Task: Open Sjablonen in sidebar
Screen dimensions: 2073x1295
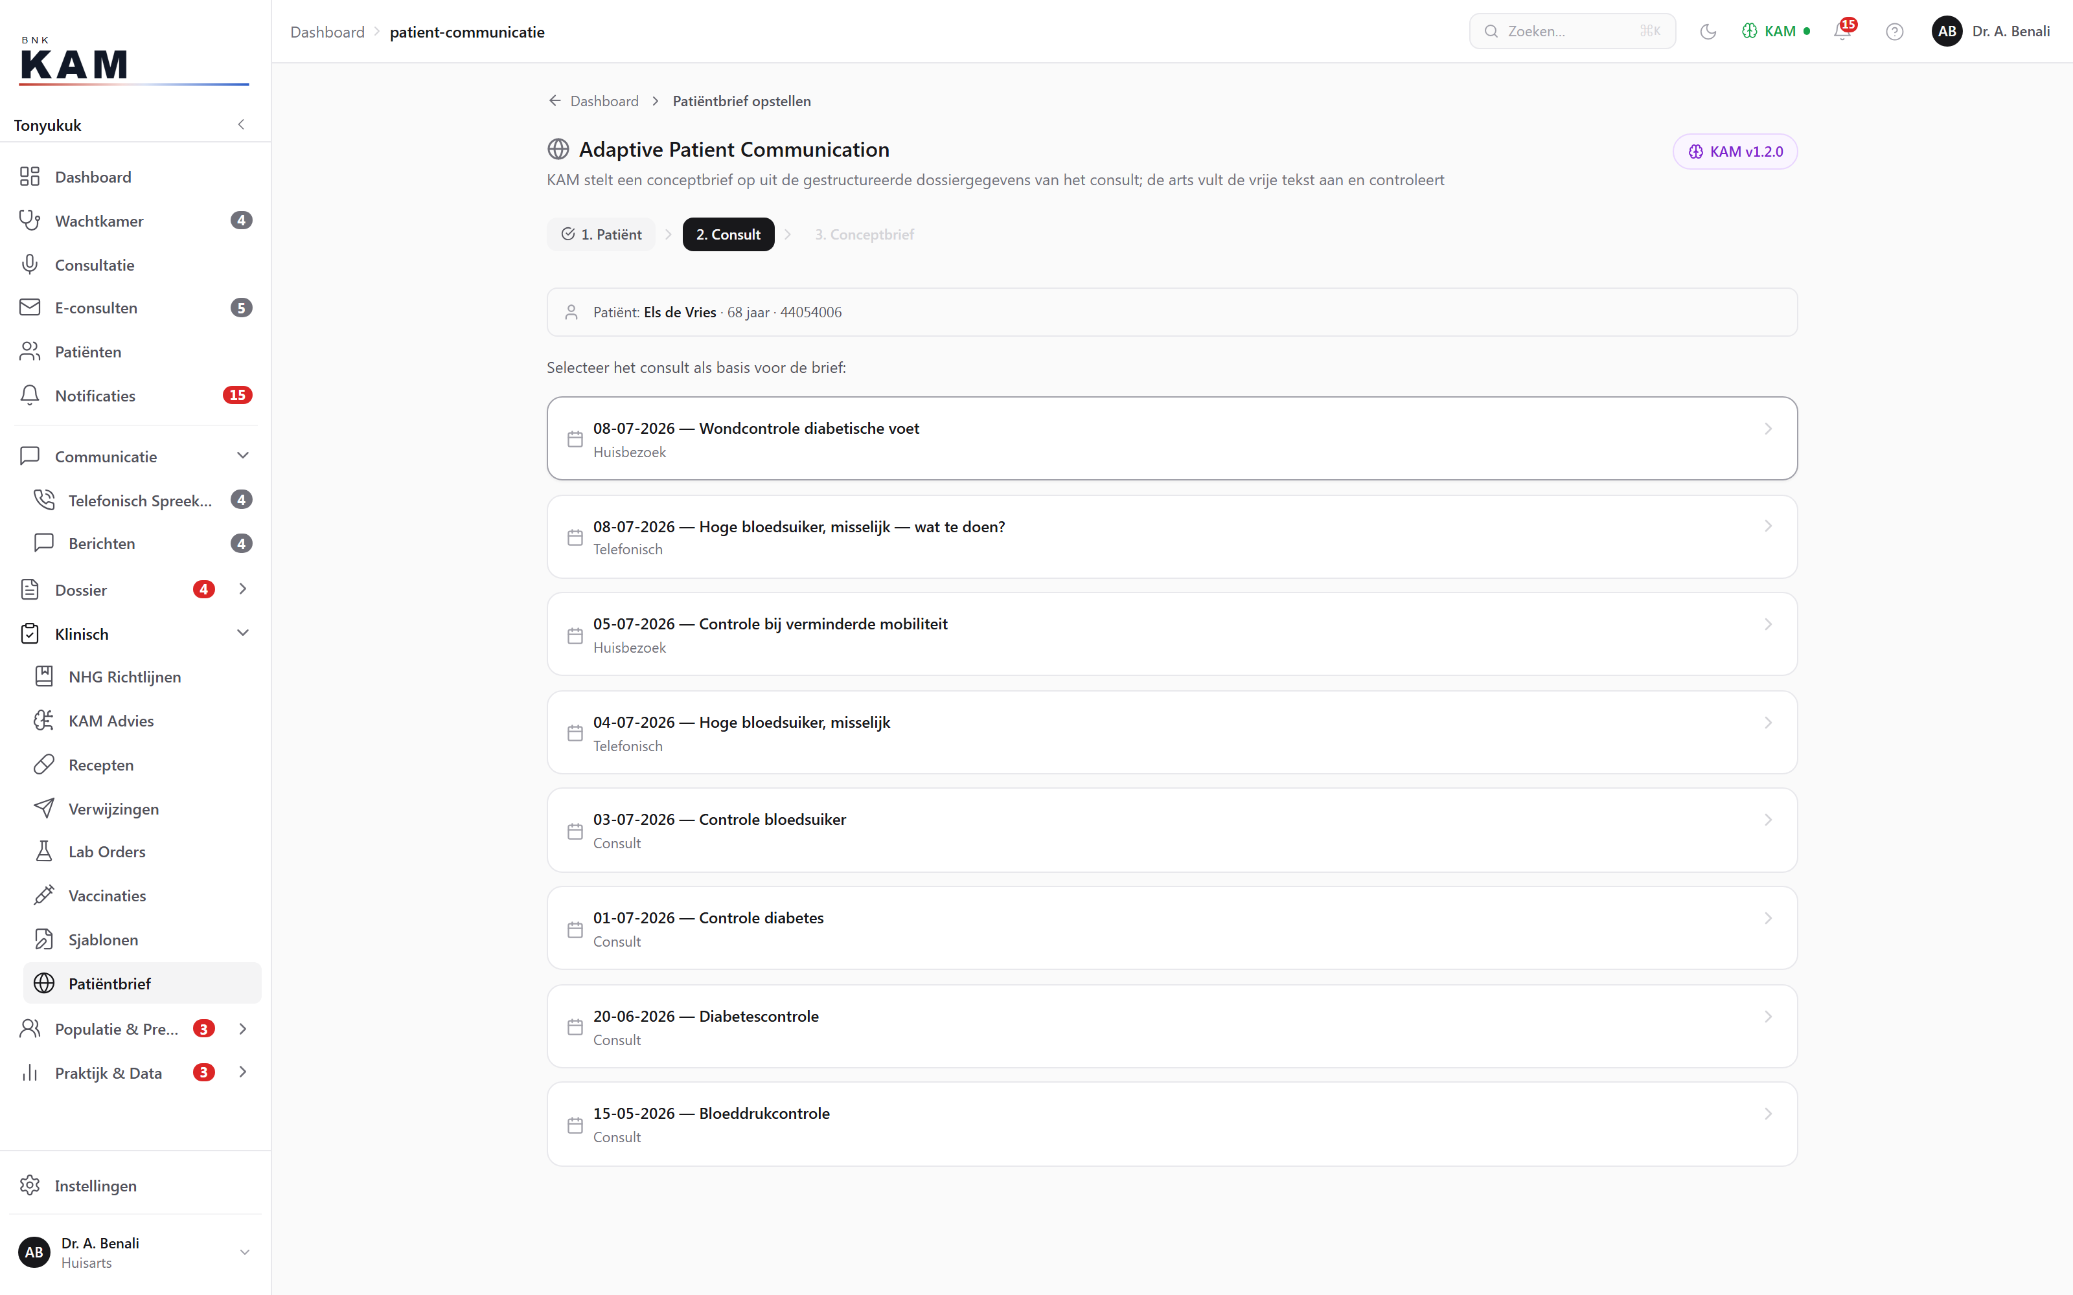Action: tap(143, 940)
